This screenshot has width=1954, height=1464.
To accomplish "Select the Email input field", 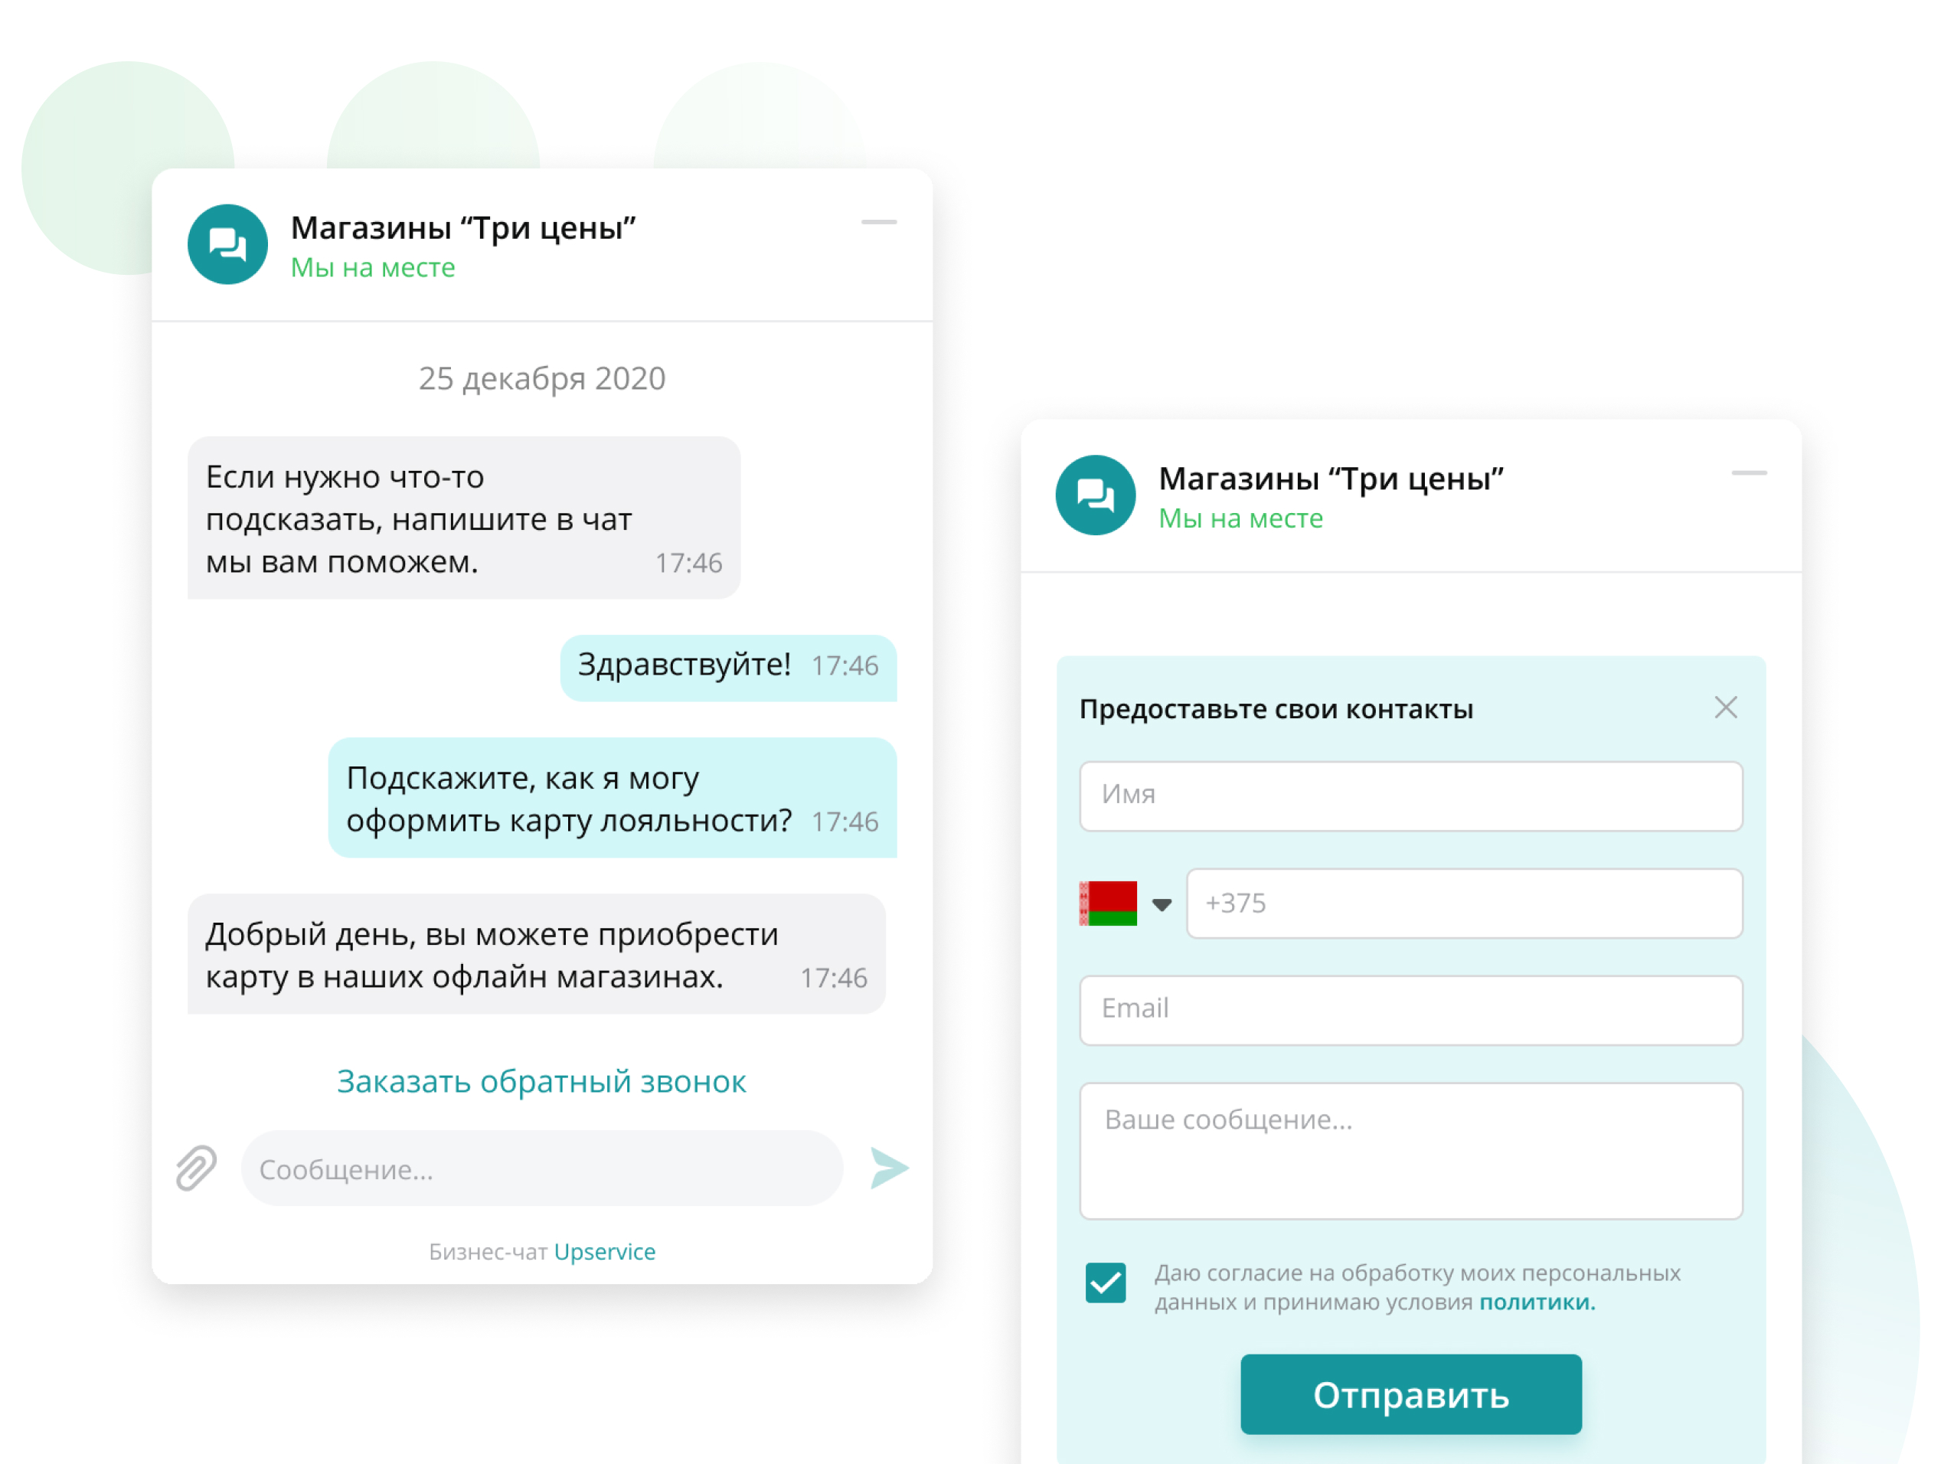I will pos(1413,1008).
